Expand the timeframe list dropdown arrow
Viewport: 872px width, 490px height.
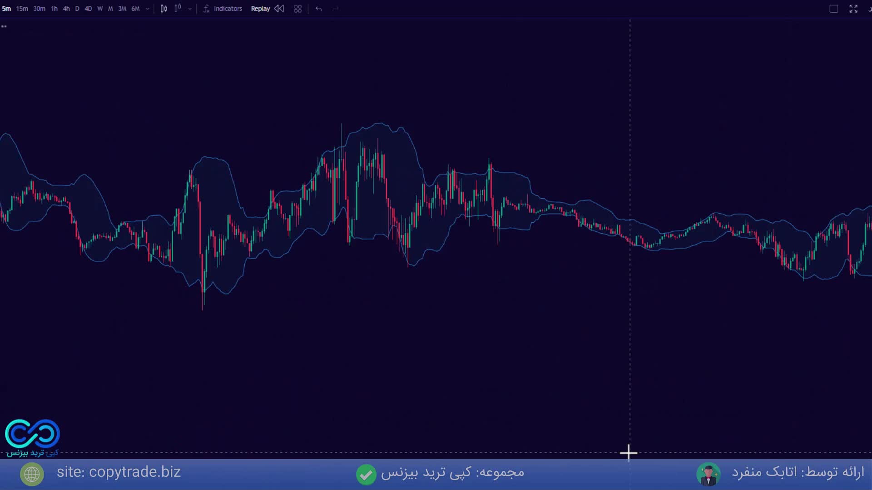coord(148,9)
